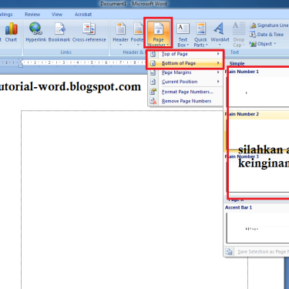Insert a Chart from the ribbon
This screenshot has width=289, height=289.
11,32
